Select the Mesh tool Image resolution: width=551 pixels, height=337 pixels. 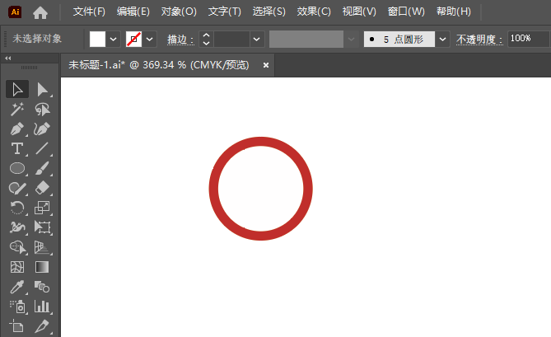coord(17,267)
